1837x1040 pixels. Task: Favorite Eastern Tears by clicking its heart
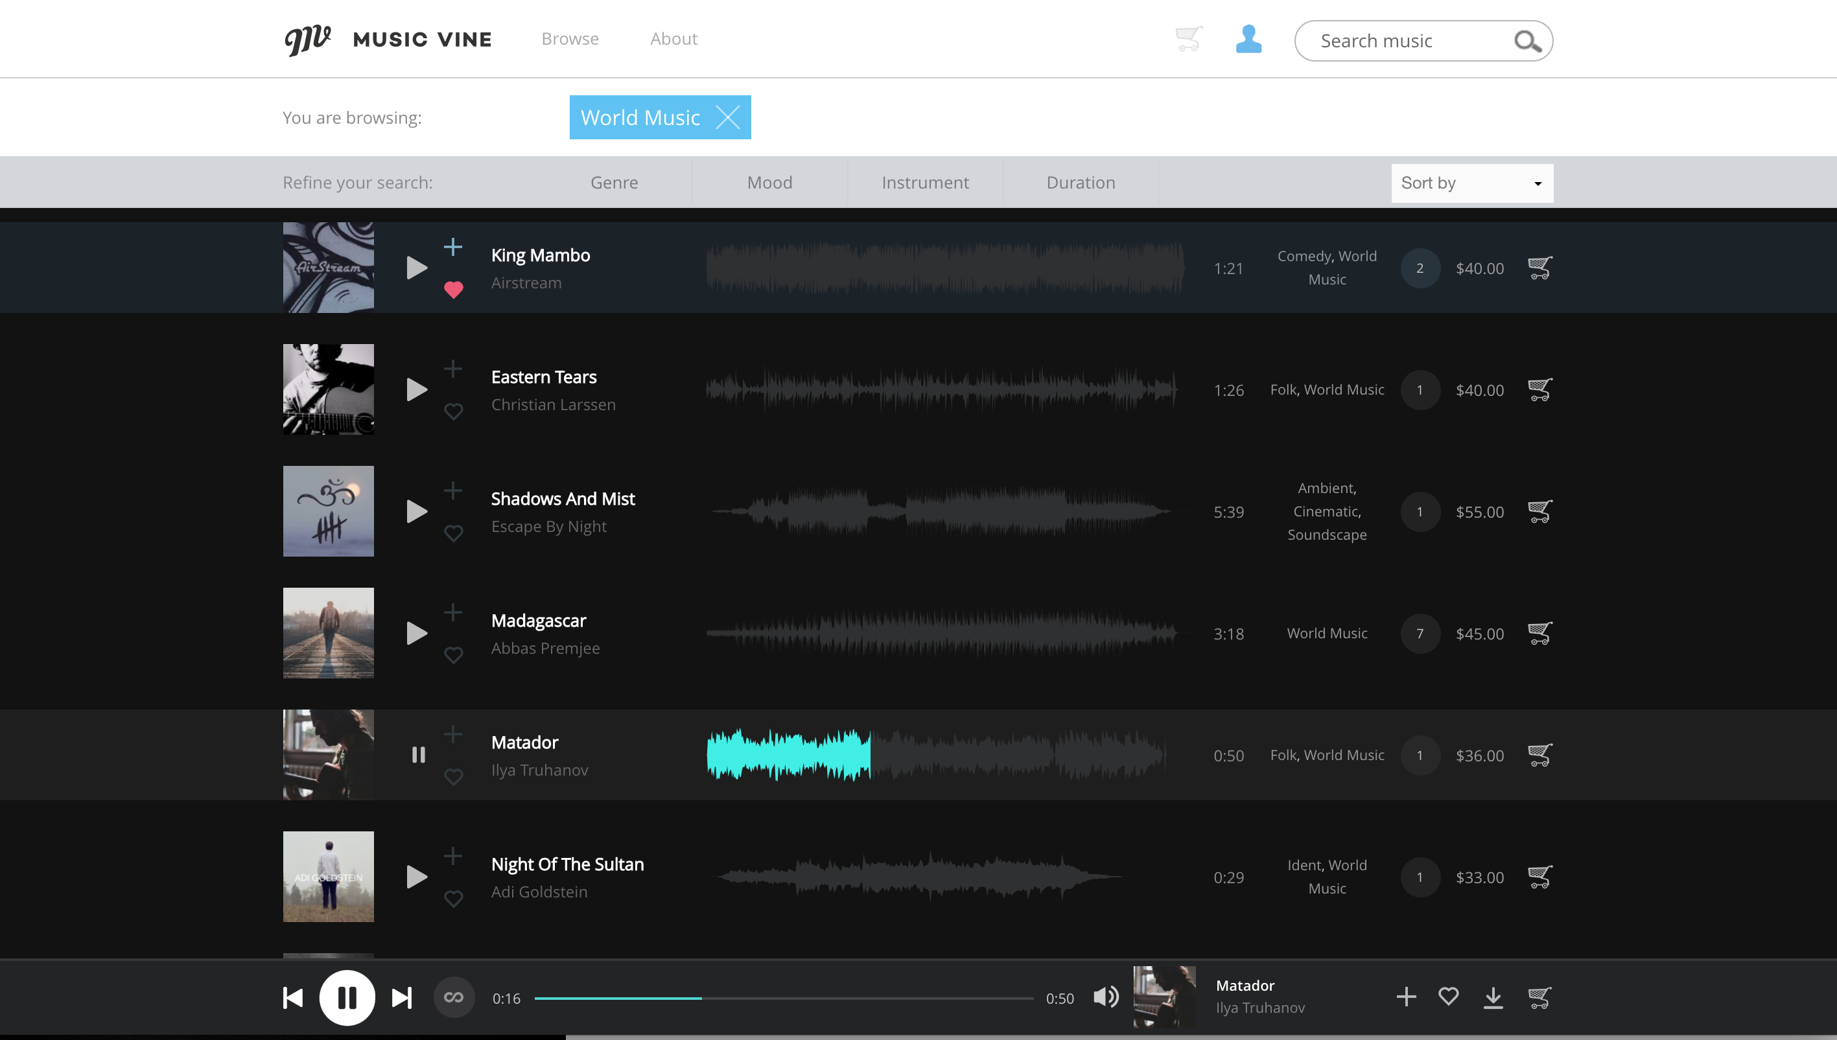[x=454, y=411]
